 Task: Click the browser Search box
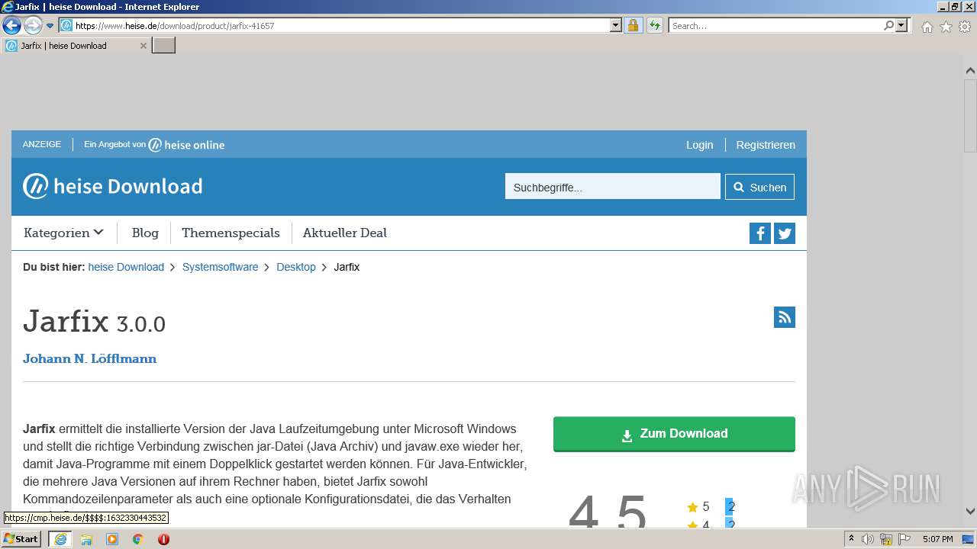point(775,25)
